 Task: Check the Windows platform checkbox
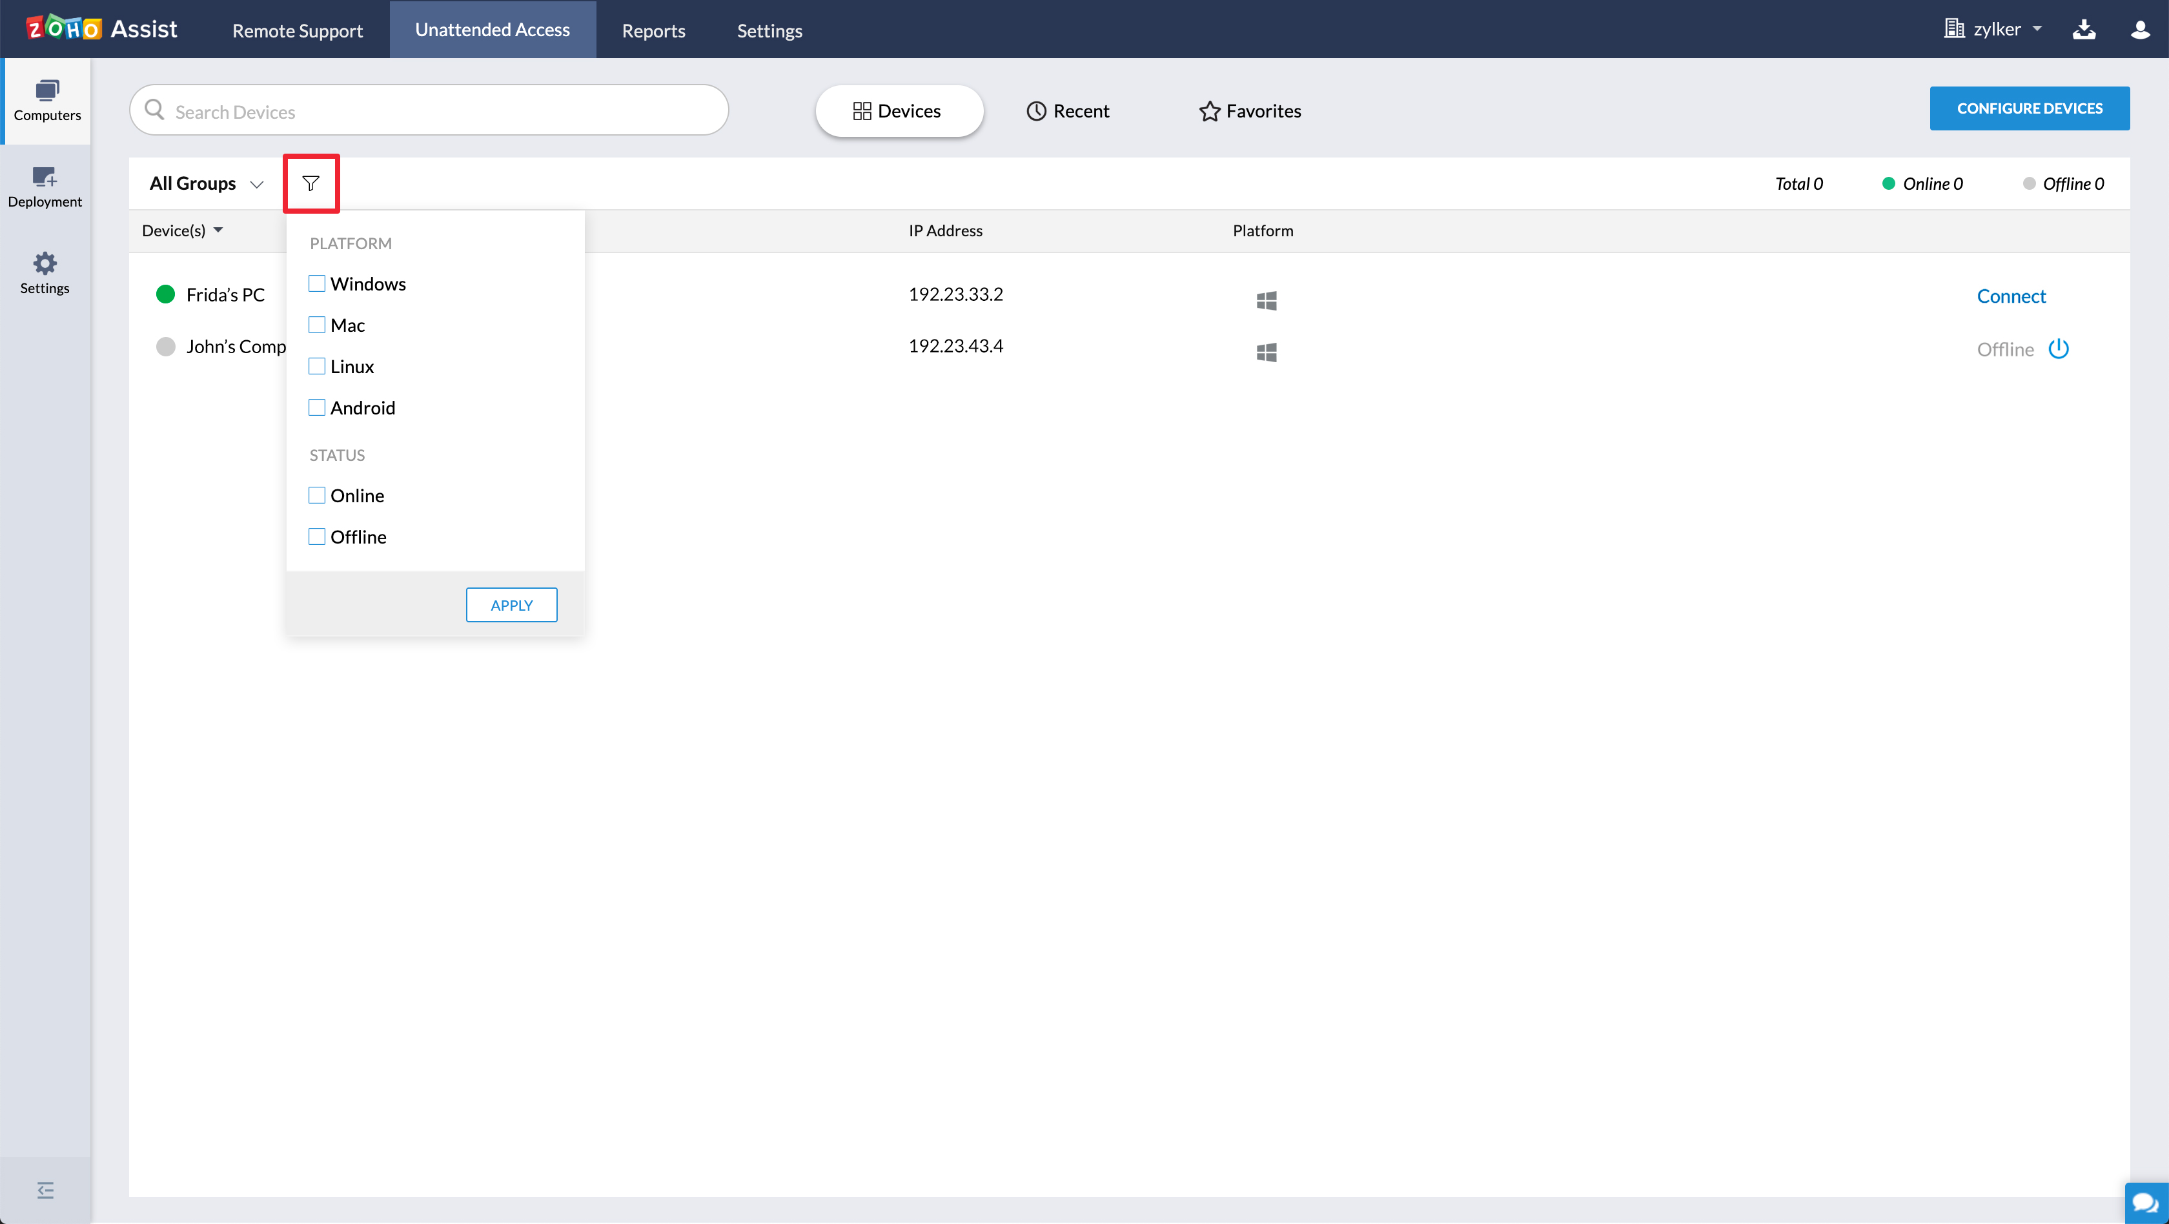316,283
